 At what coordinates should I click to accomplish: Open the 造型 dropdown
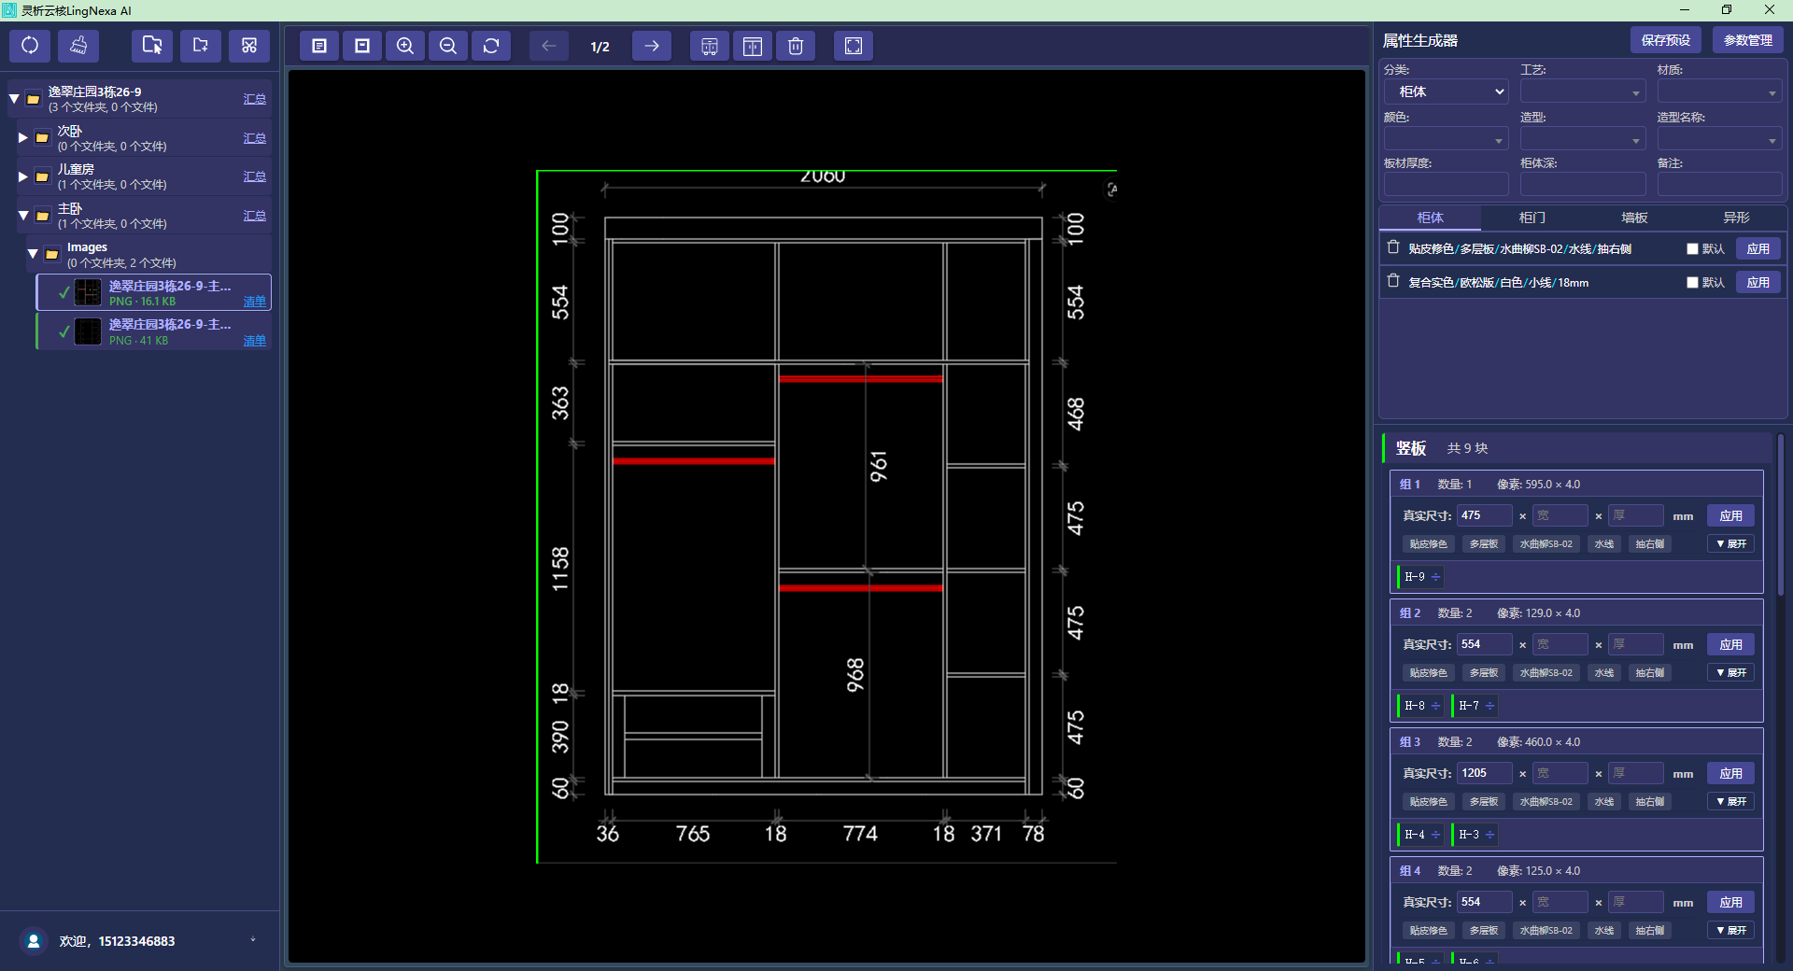(x=1583, y=139)
